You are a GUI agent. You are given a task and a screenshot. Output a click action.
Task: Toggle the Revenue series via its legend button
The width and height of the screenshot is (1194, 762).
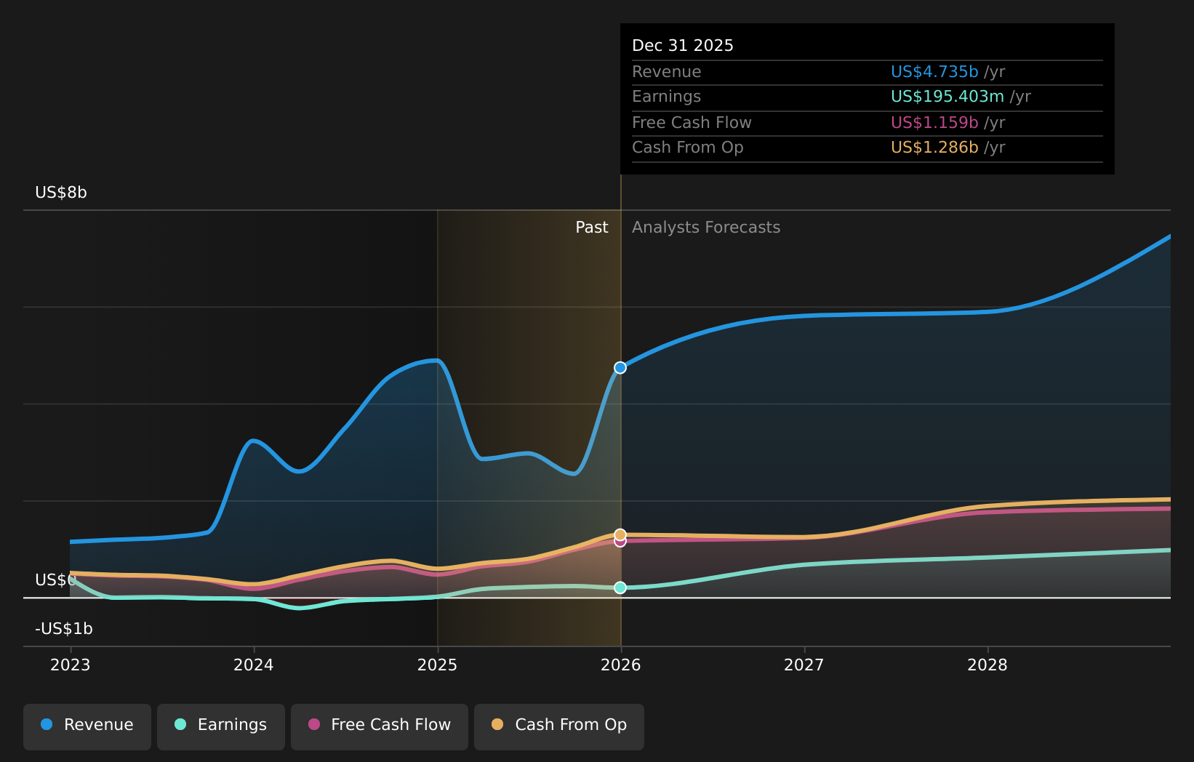(87, 726)
